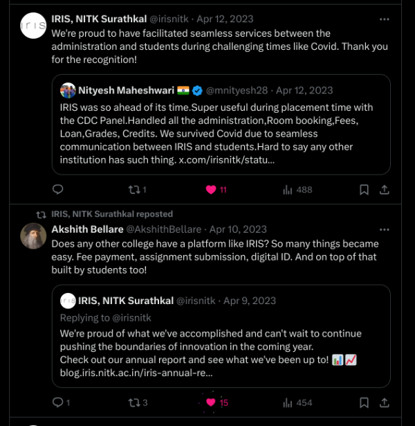The height and width of the screenshot is (426, 415).
Task: Open Akshith Bellare's profile name link
Action: click(x=86, y=229)
